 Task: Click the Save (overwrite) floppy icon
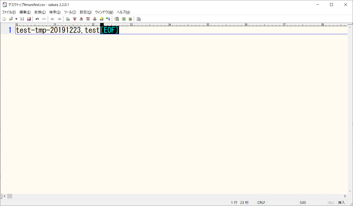22,19
